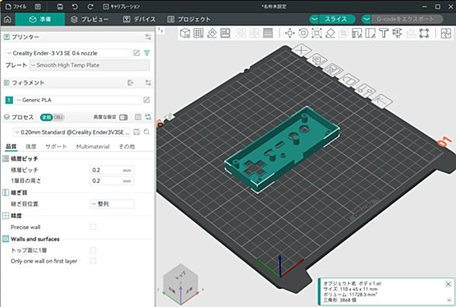Switch process scope to OBJ
The image size is (456, 307).
58,118
